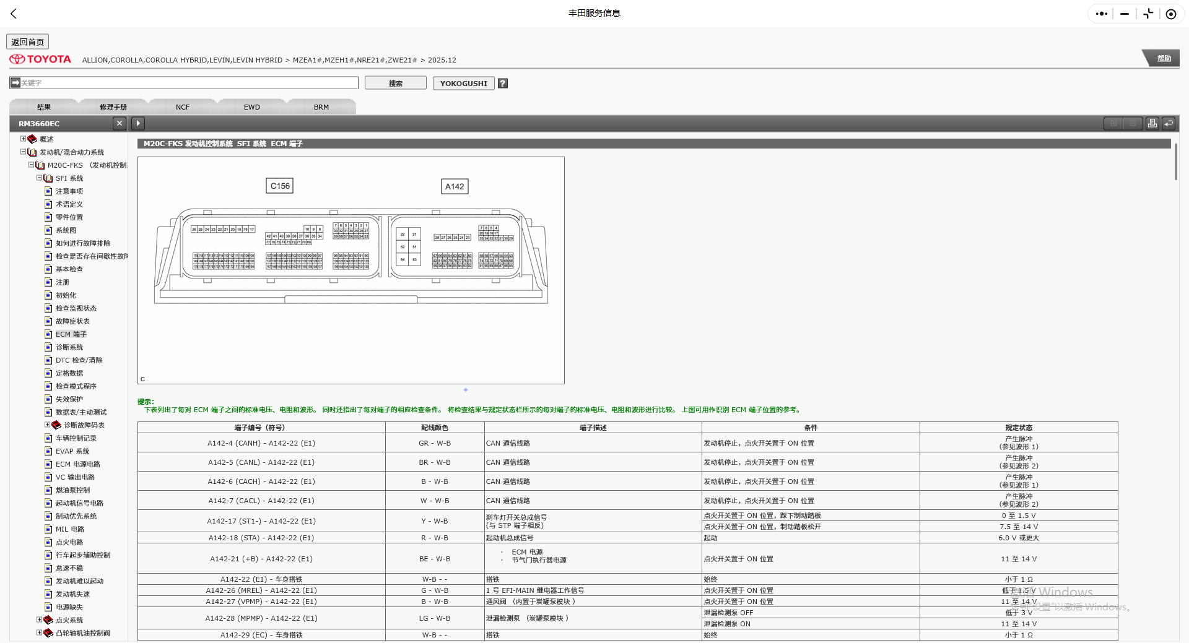The image size is (1189, 643).
Task: Open the NCF tab
Action: click(183, 106)
